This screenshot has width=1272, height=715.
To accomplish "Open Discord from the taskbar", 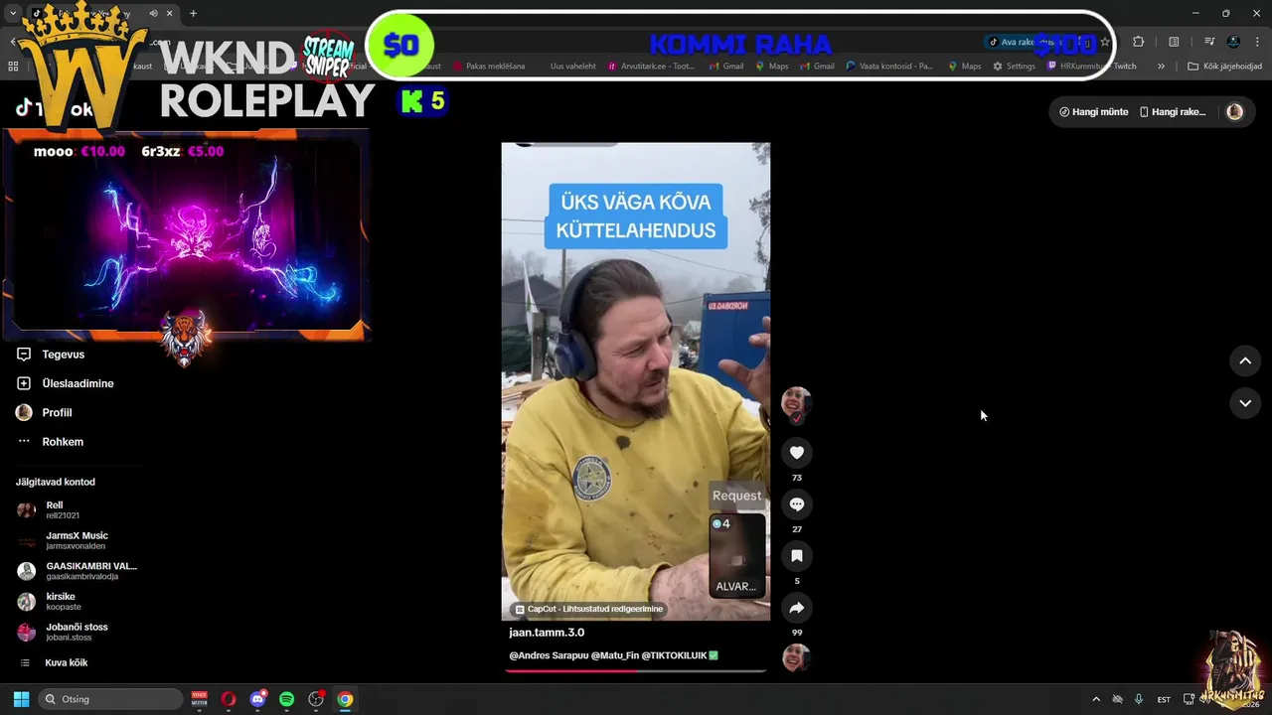I will (x=258, y=699).
